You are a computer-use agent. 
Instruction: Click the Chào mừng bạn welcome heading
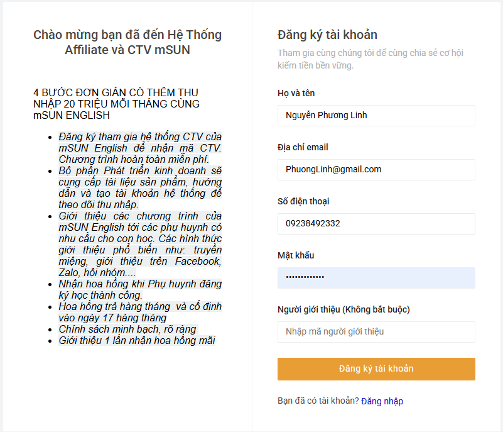[127, 42]
